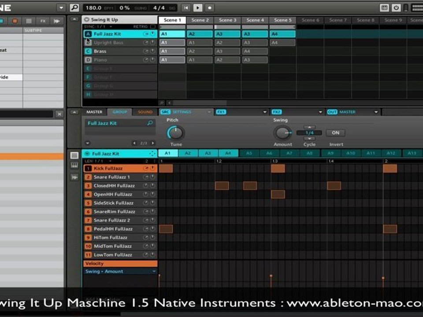
Task: Click the Pitch Tune knob
Action: (x=176, y=133)
